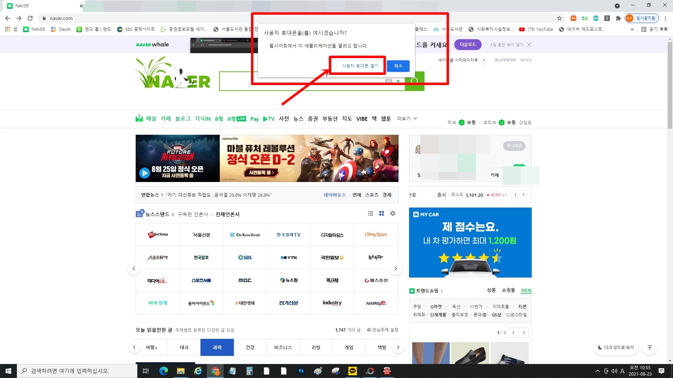
Task: Click the Chrome back arrow
Action: [8, 18]
